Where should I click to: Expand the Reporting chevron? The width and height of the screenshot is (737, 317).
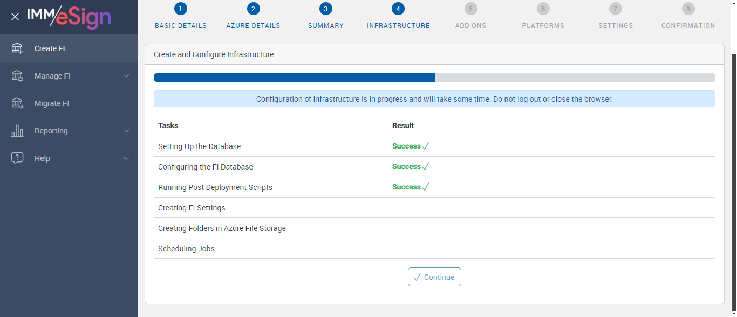point(126,131)
